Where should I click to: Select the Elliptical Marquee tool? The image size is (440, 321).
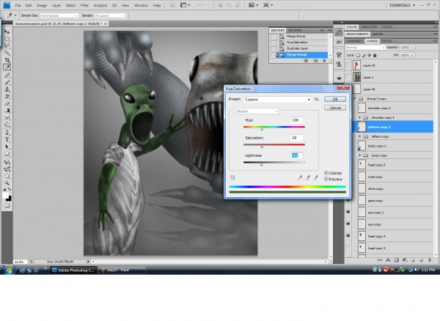click(7, 39)
